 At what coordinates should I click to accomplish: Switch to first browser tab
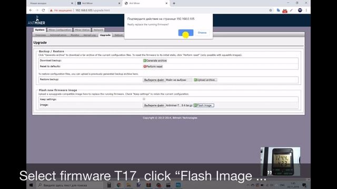coord(51,3)
